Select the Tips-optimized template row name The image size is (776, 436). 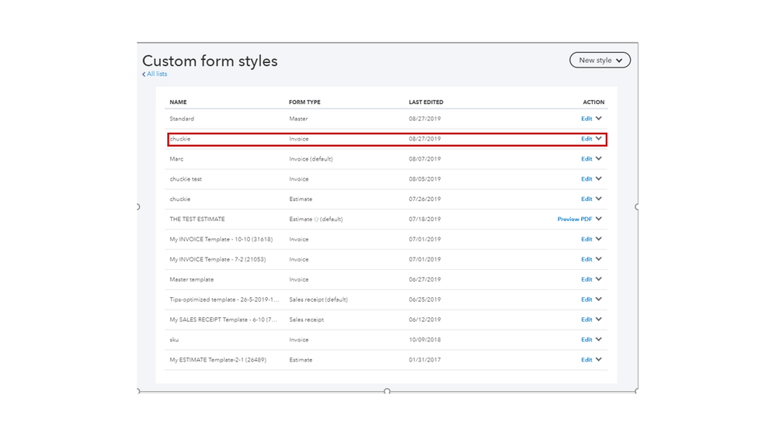(224, 299)
